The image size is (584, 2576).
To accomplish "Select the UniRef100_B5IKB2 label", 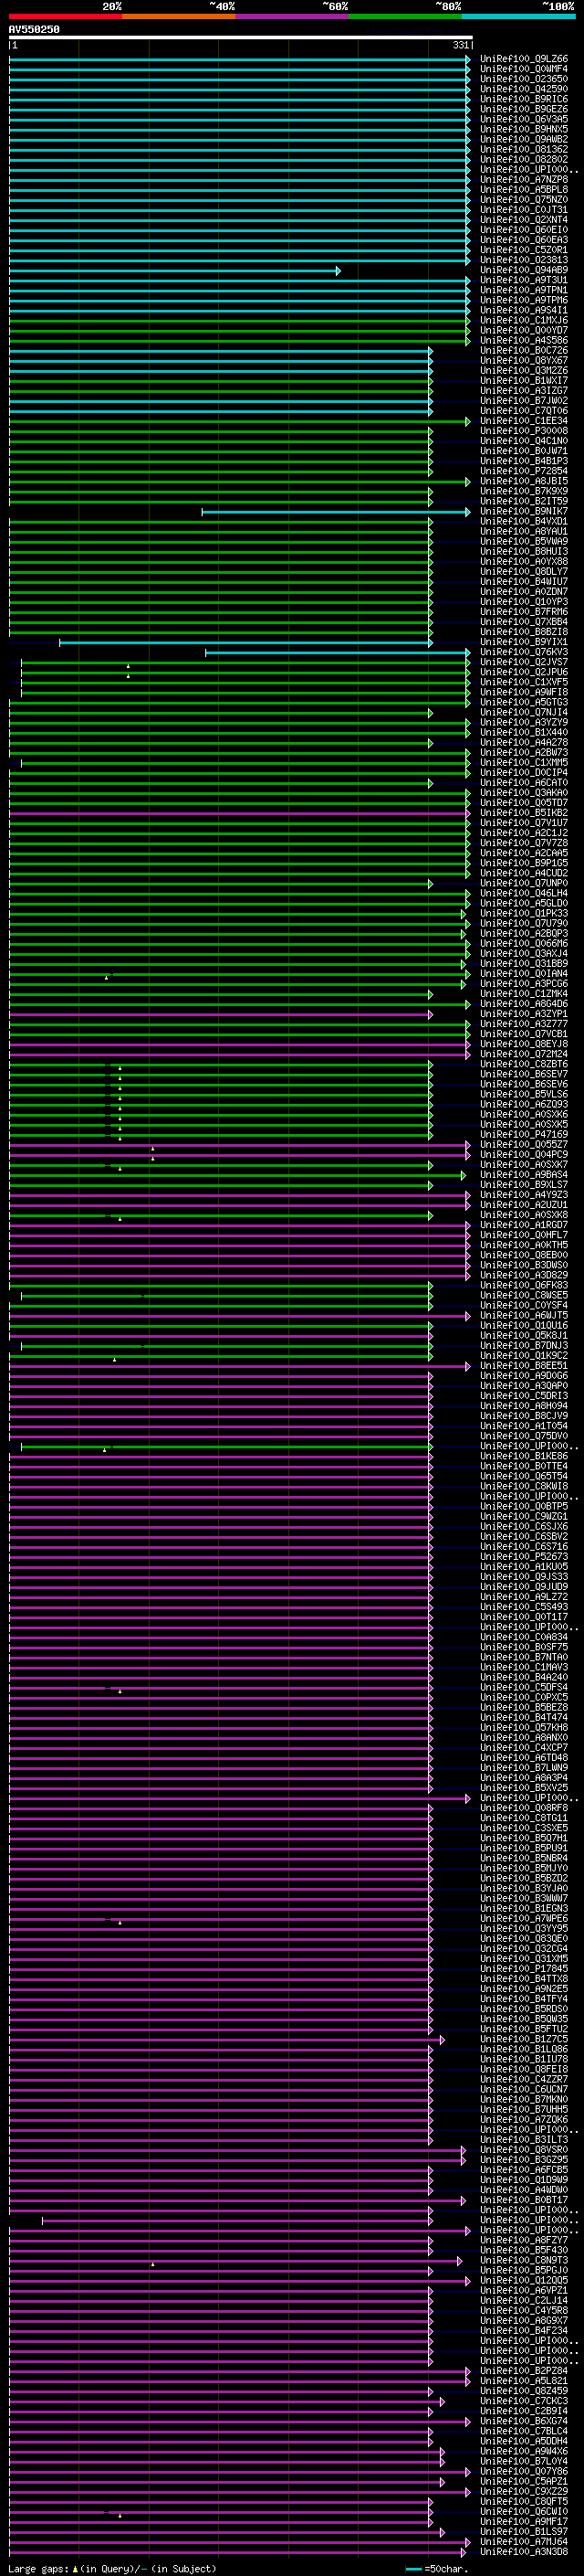I will click(x=524, y=813).
